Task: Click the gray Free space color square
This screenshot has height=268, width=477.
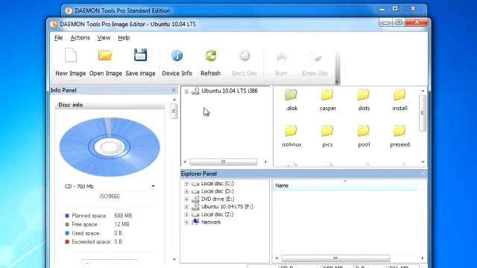Action: click(x=67, y=225)
